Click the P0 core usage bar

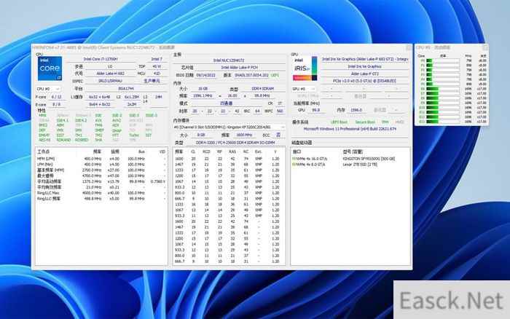[443, 60]
